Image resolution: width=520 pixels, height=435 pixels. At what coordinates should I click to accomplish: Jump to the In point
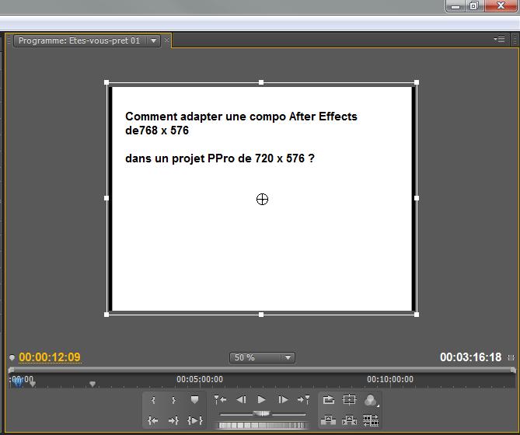coord(153,420)
